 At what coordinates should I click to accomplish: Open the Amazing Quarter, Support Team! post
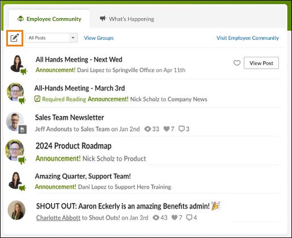point(83,176)
